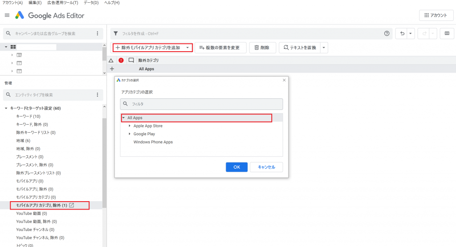This screenshot has width=456, height=247.
Task: Open the アカウント apps grid button
Action: [436, 16]
